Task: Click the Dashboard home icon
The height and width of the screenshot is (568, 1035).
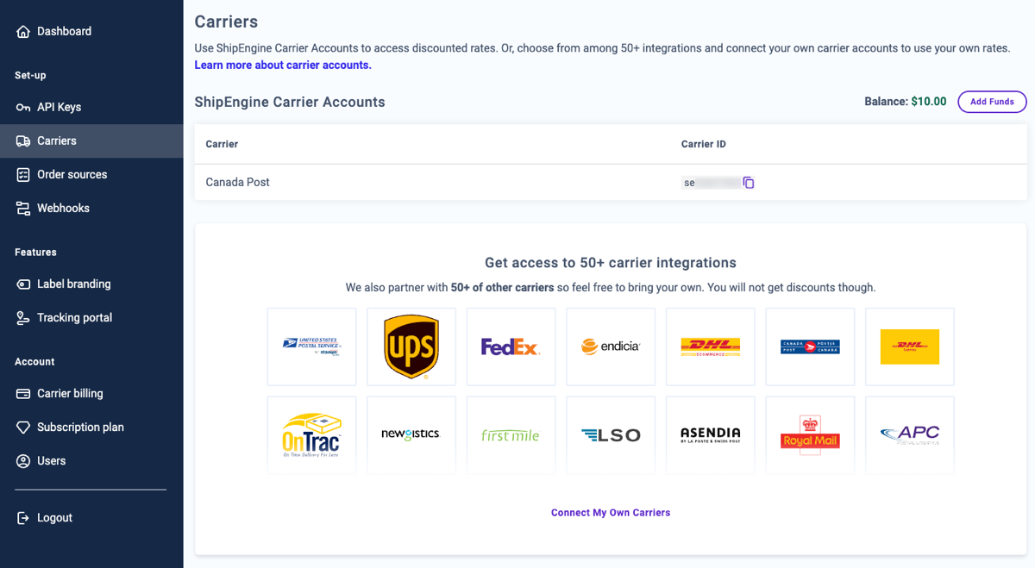Action: (23, 32)
